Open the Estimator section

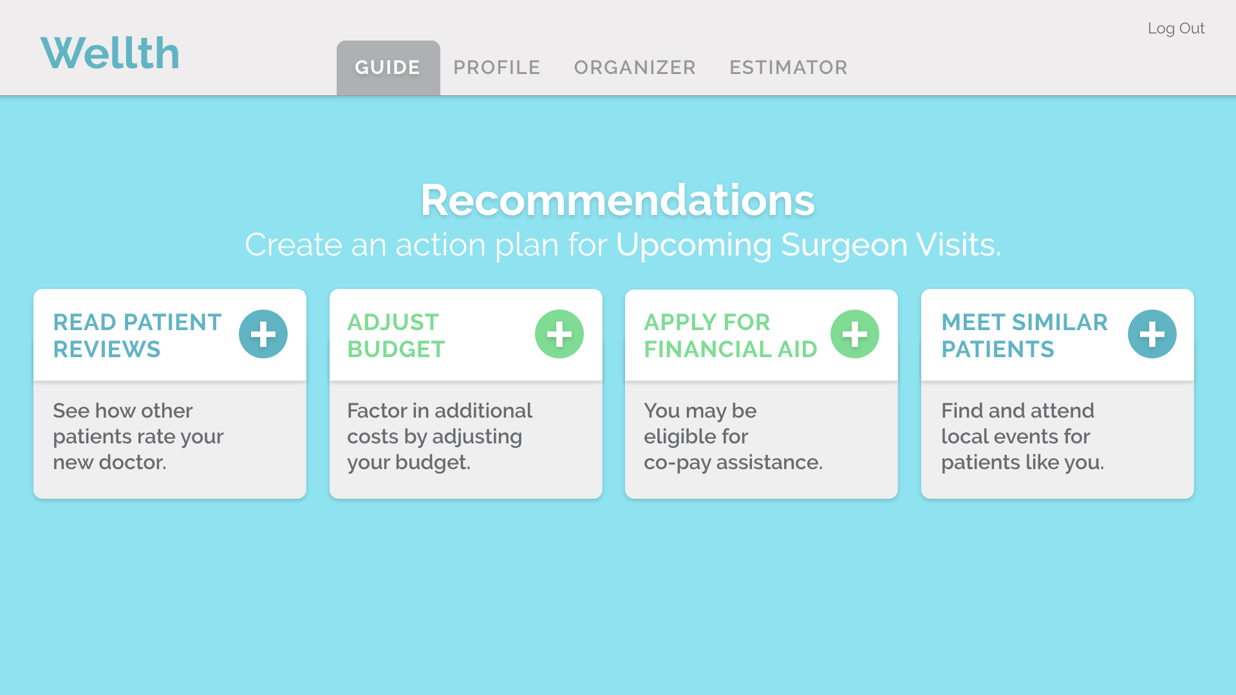click(788, 66)
